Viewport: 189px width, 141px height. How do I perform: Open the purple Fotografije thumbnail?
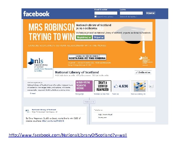click(x=84, y=86)
